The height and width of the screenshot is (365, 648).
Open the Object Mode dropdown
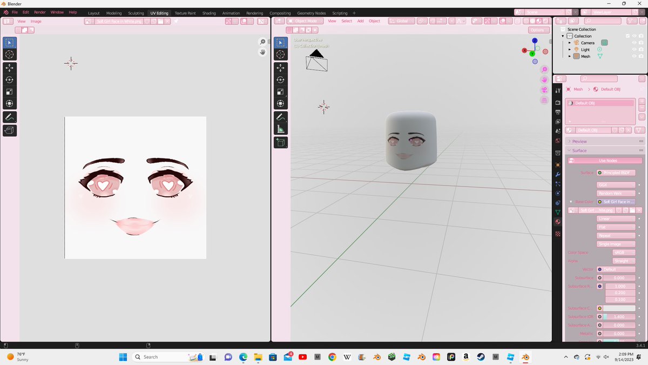pyautogui.click(x=305, y=21)
